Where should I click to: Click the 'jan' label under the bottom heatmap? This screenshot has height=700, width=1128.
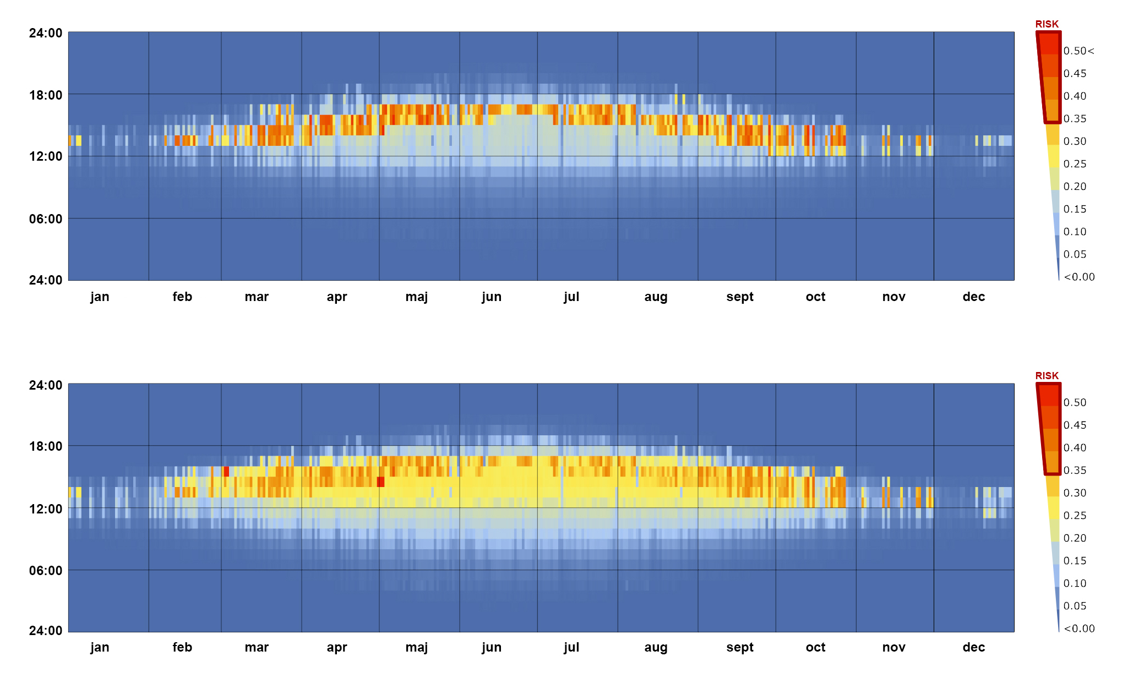coord(100,647)
